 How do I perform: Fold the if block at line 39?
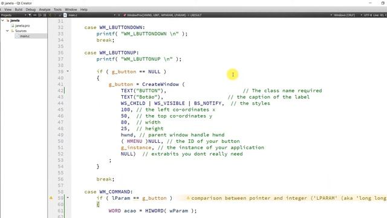[68, 71]
